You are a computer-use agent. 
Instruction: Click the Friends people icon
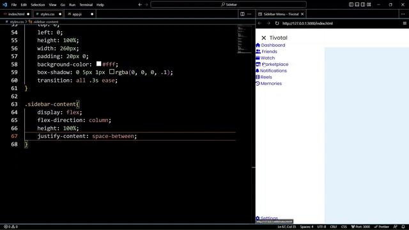(x=258, y=51)
